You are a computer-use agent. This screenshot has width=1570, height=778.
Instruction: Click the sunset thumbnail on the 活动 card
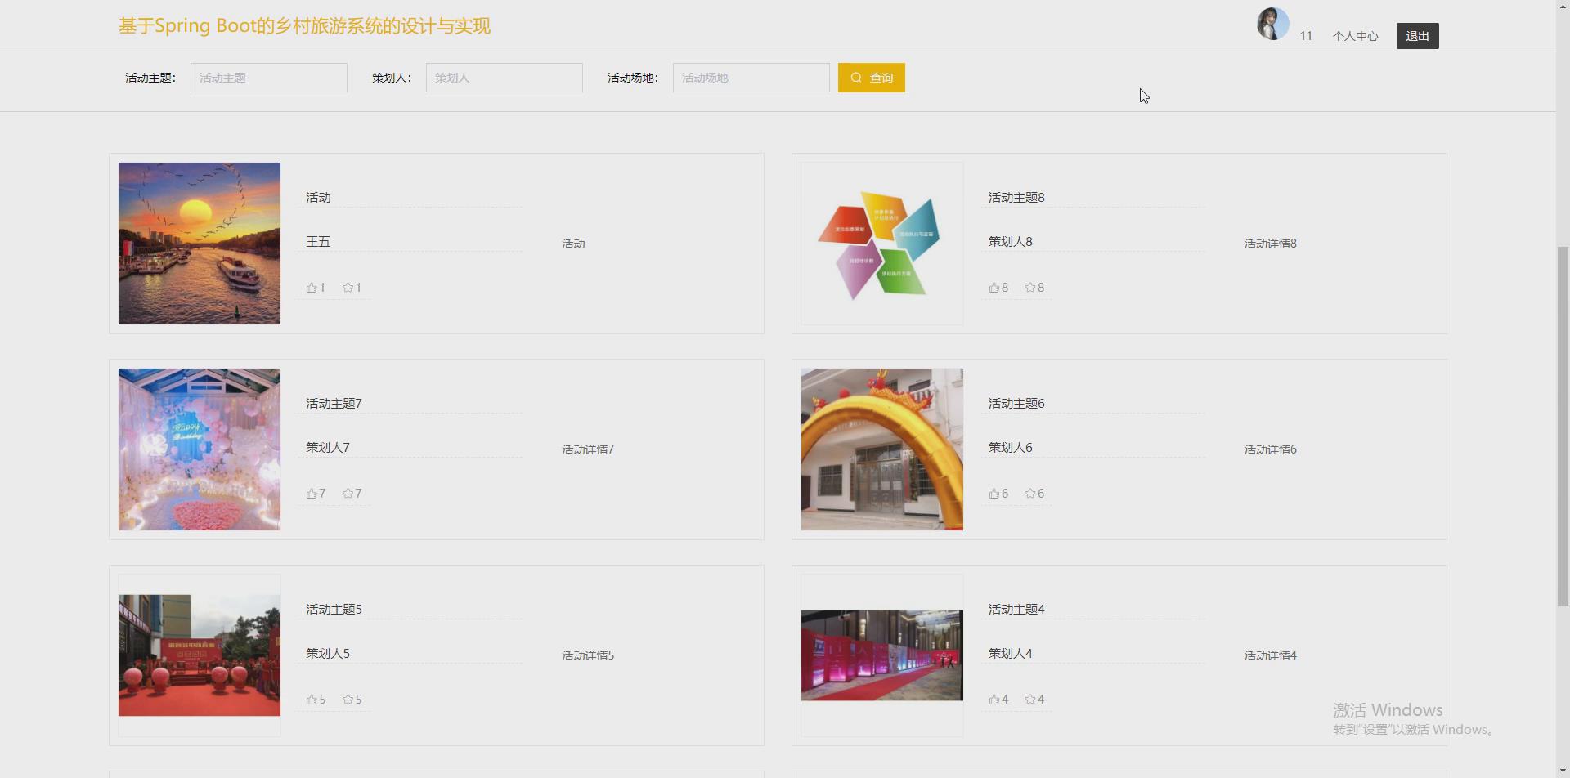(199, 243)
